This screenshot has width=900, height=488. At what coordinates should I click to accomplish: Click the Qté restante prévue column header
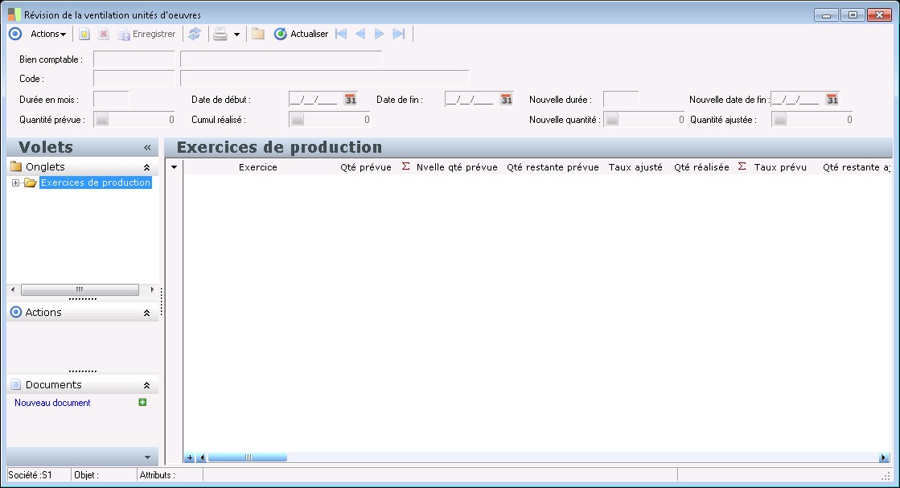tap(553, 167)
